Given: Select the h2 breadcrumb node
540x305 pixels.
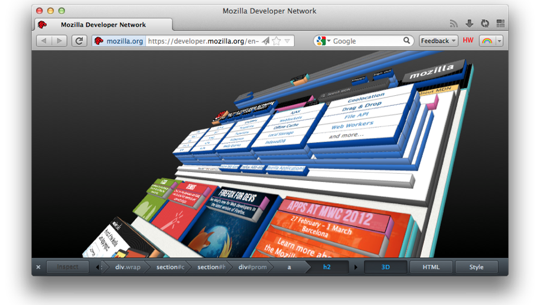Looking at the screenshot, I should coord(327,267).
